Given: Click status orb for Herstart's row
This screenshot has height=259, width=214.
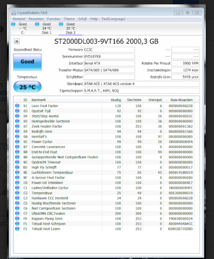Looking at the screenshot, I should pos(17,136).
